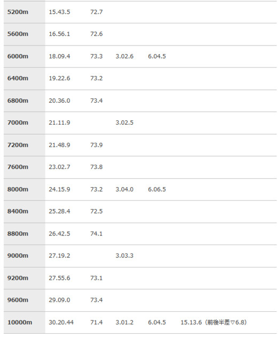Click the 30.20.44 final time

(61, 323)
